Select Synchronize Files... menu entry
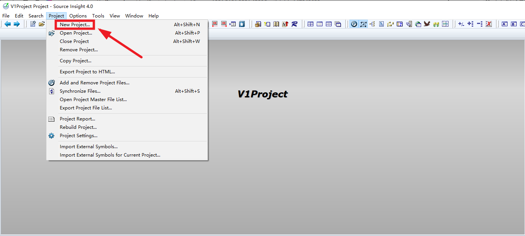 (127, 91)
